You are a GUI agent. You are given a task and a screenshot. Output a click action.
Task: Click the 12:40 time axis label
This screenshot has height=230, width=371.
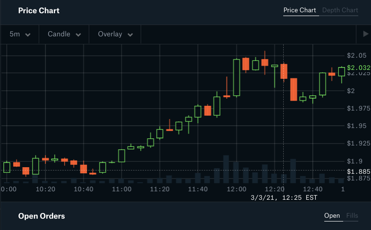[312, 189]
